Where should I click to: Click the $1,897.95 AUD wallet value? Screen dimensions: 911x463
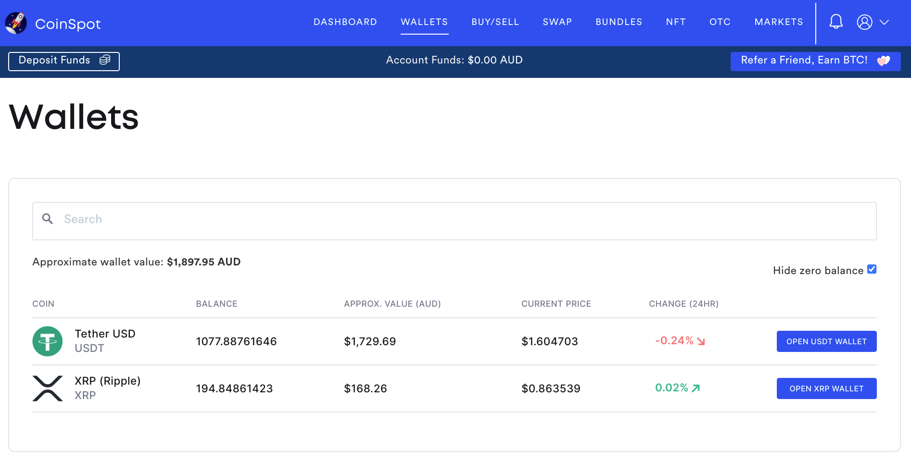click(x=203, y=262)
